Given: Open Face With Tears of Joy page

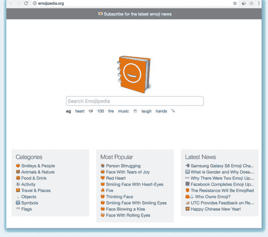Looking at the screenshot, I should pyautogui.click(x=128, y=172).
